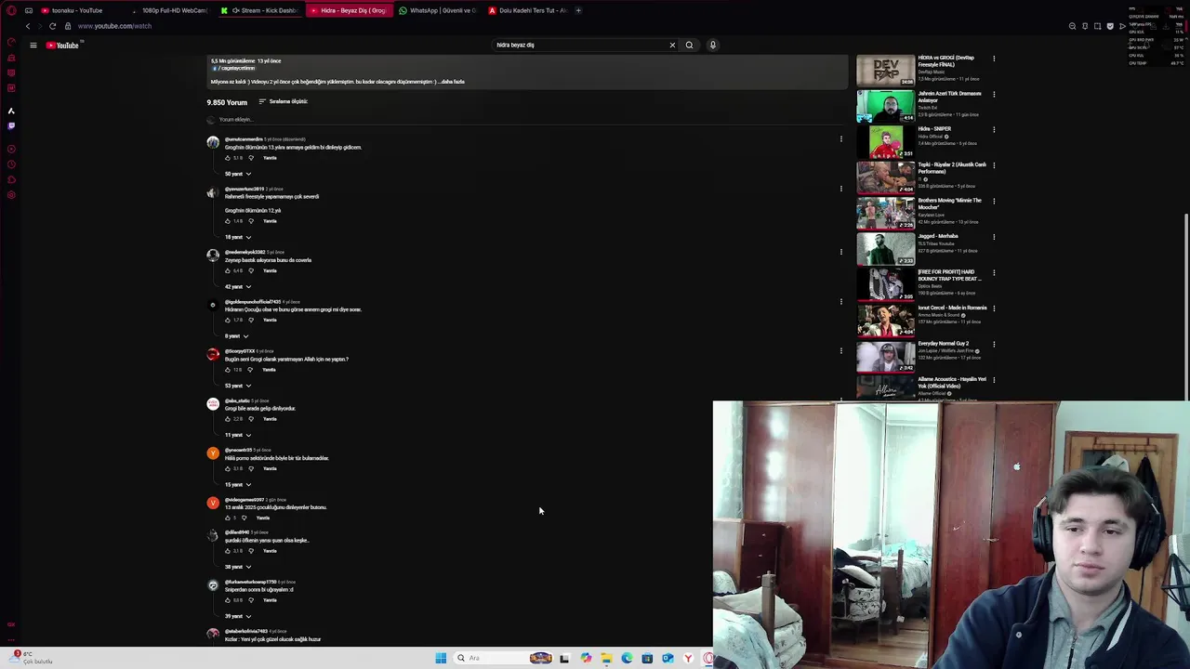Clear the search box with the X icon

click(x=672, y=45)
